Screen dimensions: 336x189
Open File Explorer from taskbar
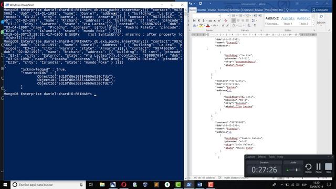pos(102,184)
